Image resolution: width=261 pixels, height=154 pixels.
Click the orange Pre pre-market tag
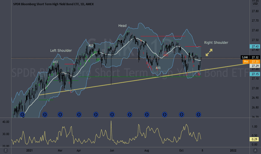[x=246, y=62]
